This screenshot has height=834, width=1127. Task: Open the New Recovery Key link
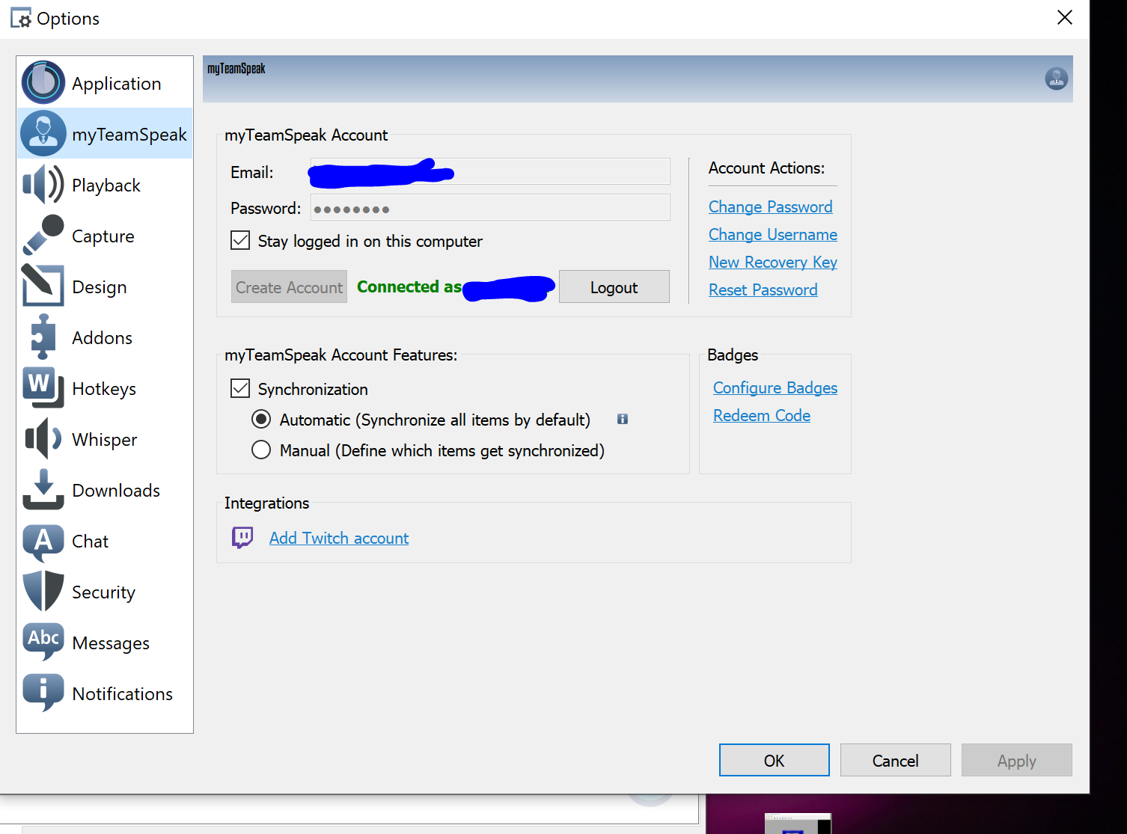[x=773, y=263]
